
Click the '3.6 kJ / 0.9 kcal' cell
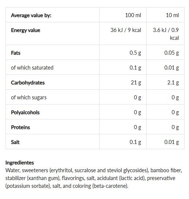(x=166, y=34)
